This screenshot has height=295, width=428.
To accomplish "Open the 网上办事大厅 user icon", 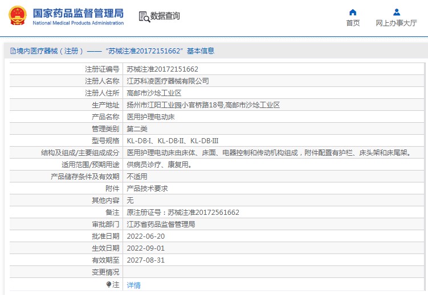I will 397,13.
